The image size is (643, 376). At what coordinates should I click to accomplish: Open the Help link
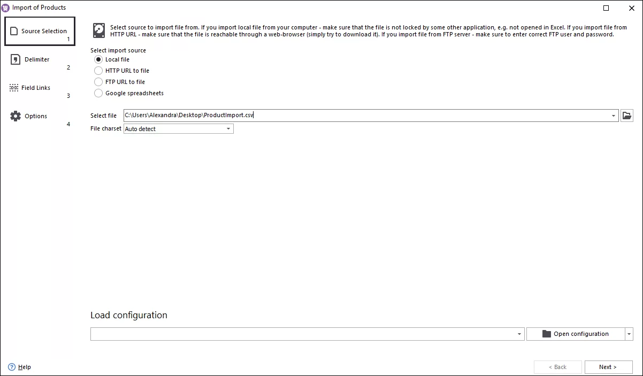(x=20, y=367)
